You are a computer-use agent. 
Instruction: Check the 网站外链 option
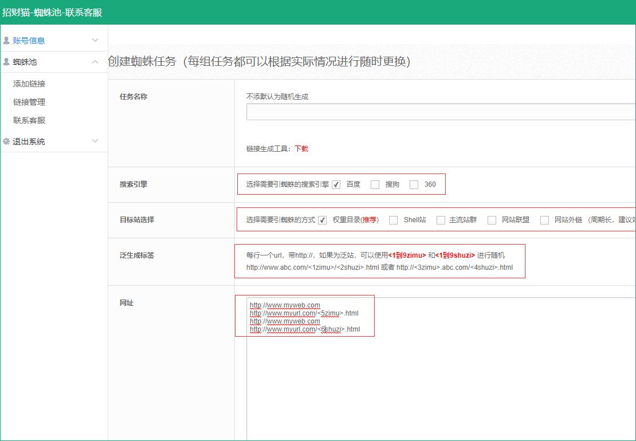(544, 220)
